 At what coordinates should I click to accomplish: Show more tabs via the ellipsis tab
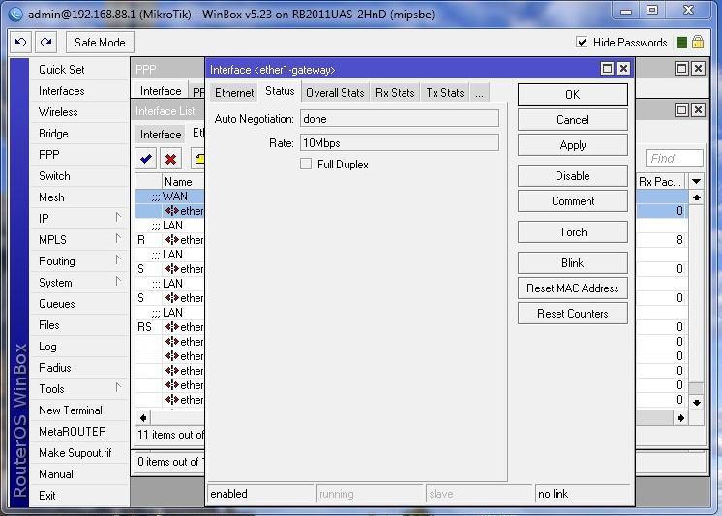(479, 93)
